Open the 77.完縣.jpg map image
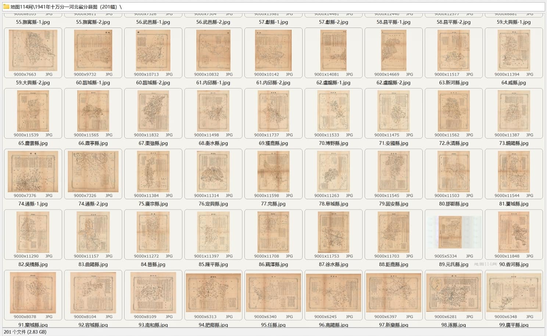Screen dimensions: 547x336 point(273,172)
